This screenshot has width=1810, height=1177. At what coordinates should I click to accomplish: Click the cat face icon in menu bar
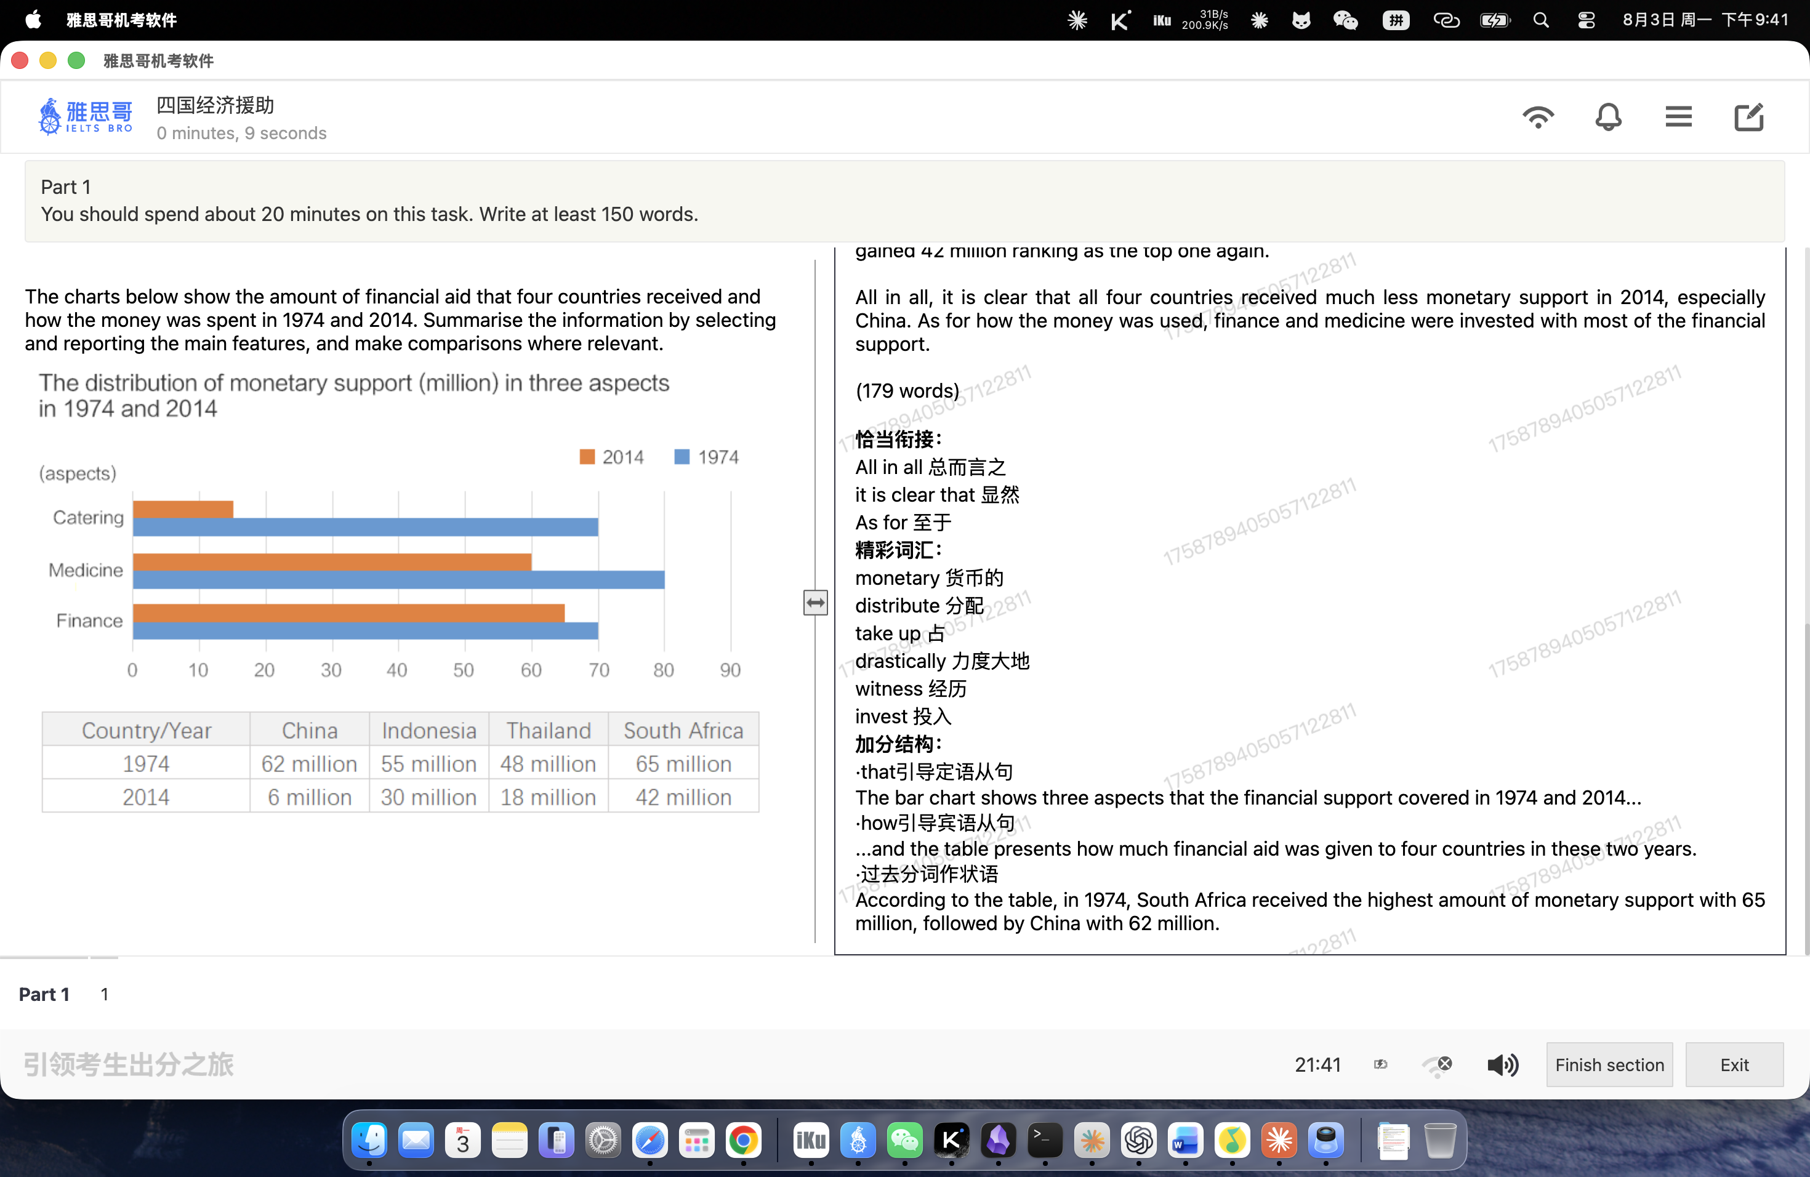coord(1301,20)
